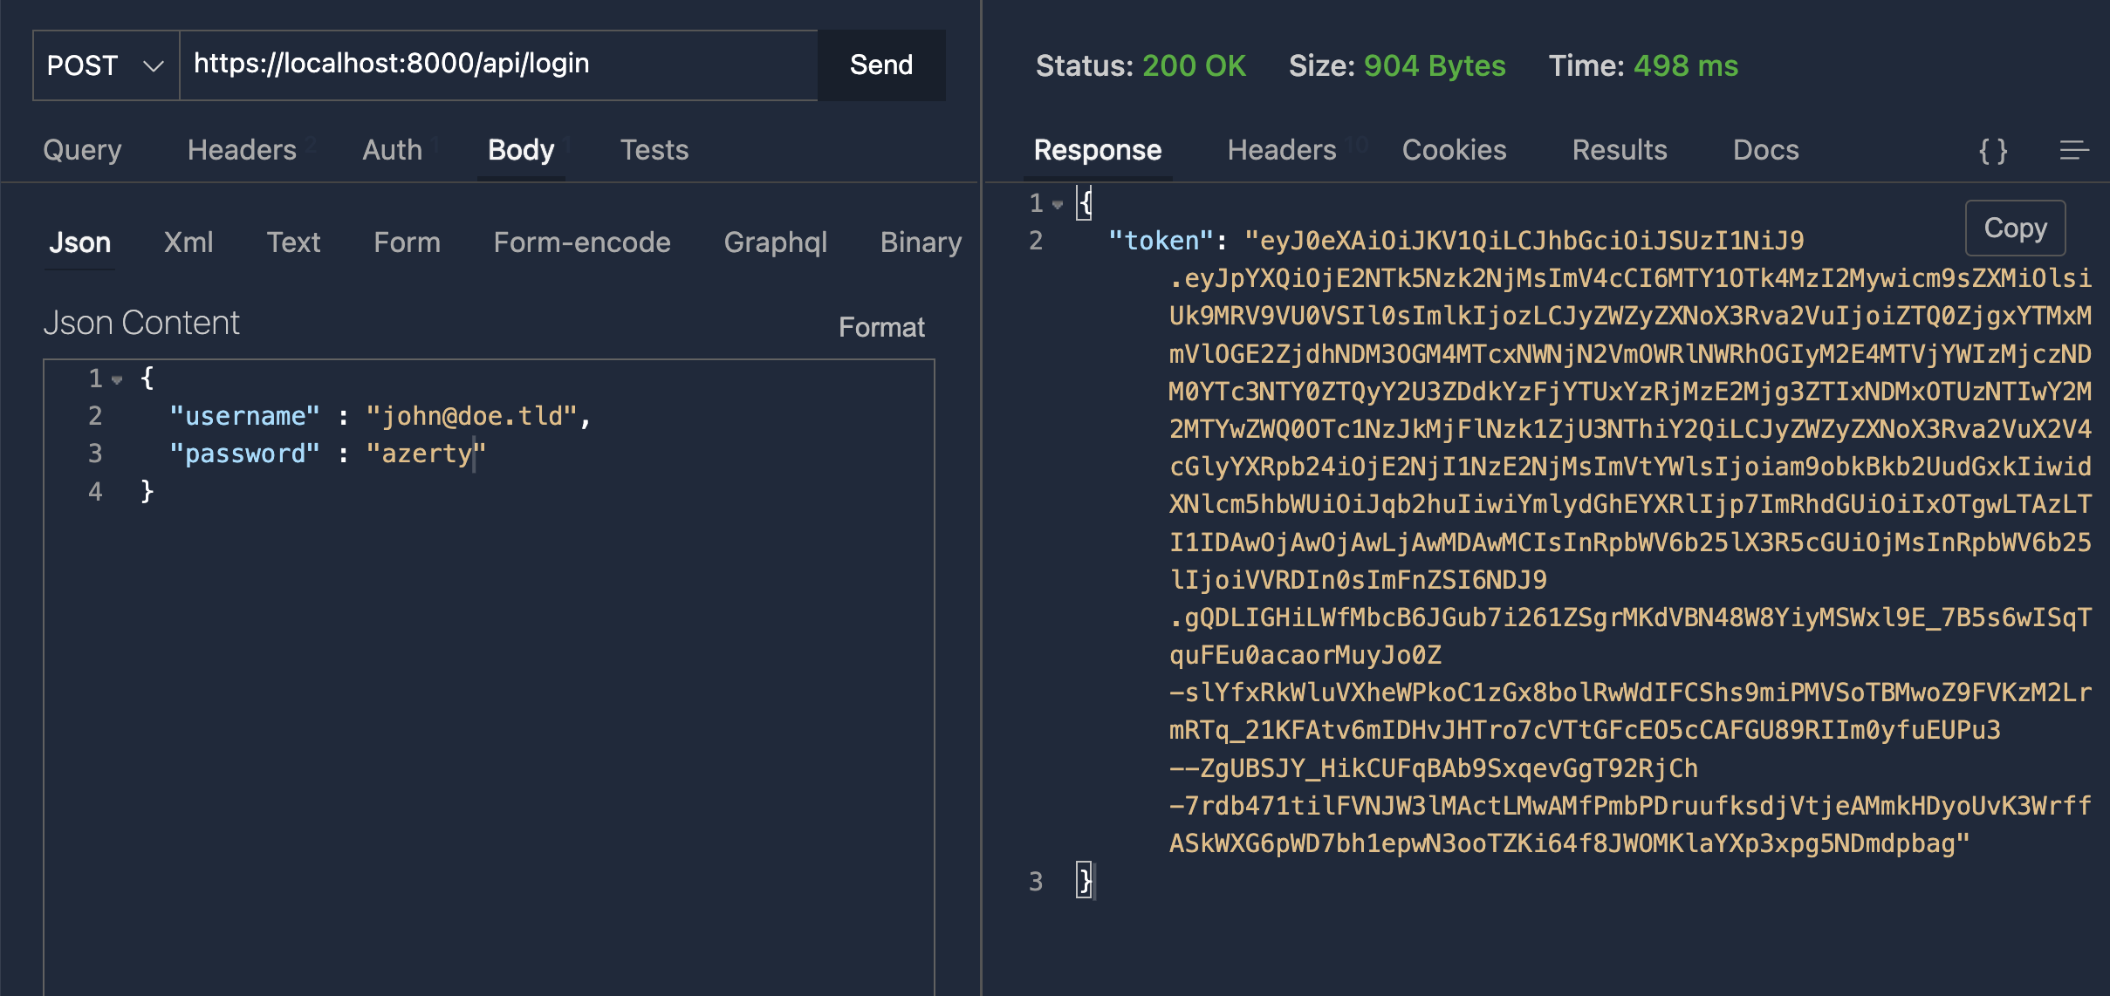Screen dimensions: 2110x996
Task: Open the Response tab
Action: pos(1098,150)
